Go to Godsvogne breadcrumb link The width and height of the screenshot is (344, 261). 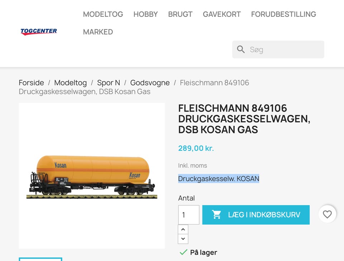pos(150,83)
